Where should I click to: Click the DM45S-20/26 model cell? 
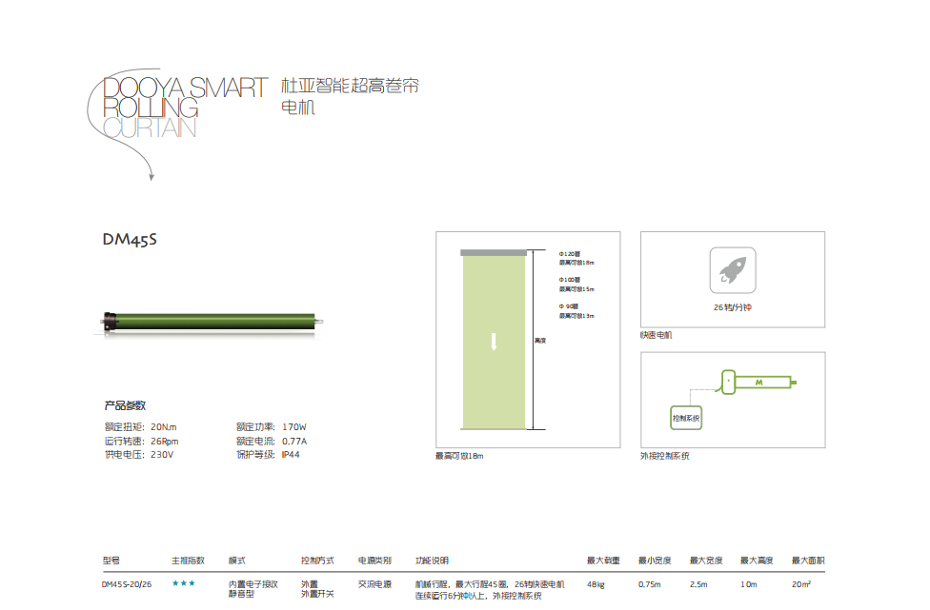coord(127,584)
